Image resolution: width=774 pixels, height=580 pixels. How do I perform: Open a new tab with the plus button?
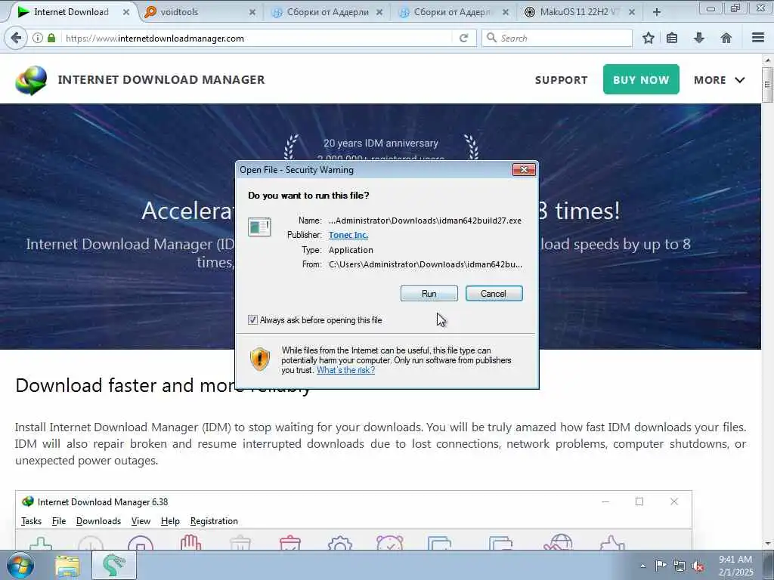point(657,12)
